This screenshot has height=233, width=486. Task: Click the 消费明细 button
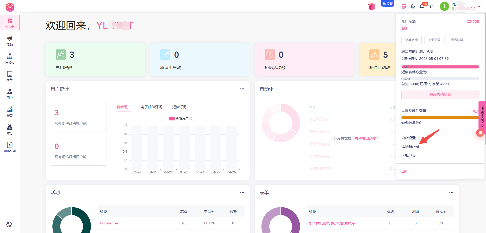tap(412, 40)
